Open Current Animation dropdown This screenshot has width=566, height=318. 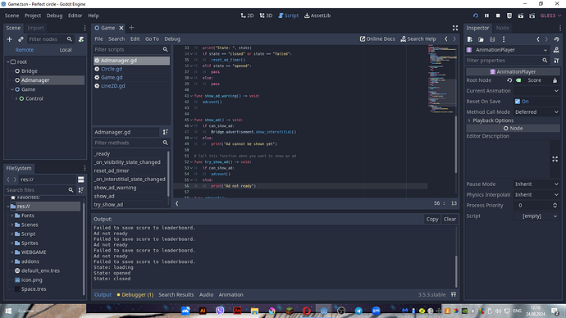pos(536,91)
